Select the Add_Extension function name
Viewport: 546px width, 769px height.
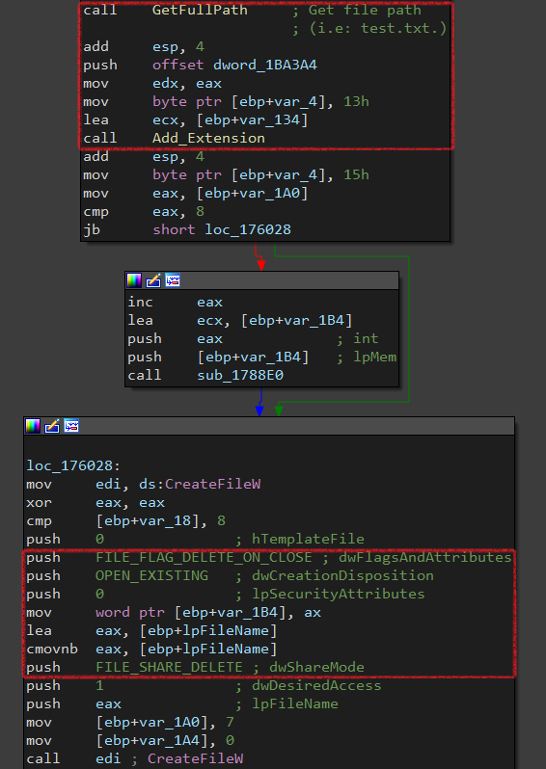(x=208, y=139)
